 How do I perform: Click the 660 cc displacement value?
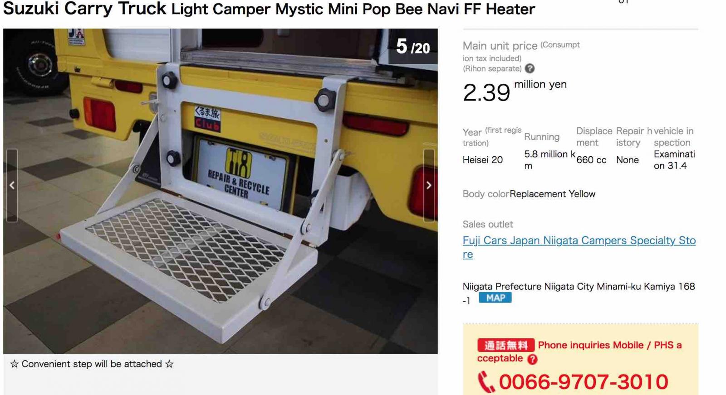[591, 160]
